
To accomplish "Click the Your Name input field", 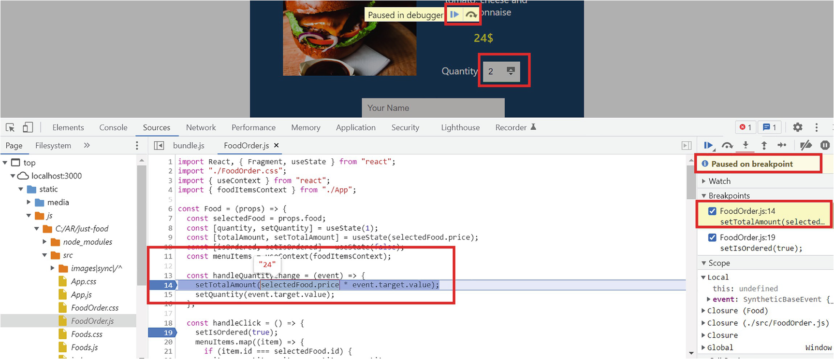I will pos(433,108).
